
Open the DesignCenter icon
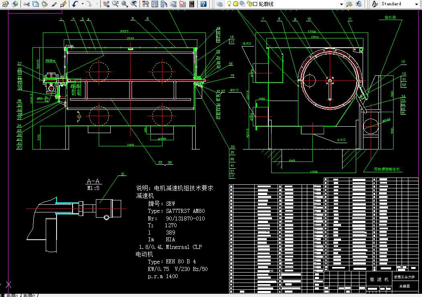[155, 4]
